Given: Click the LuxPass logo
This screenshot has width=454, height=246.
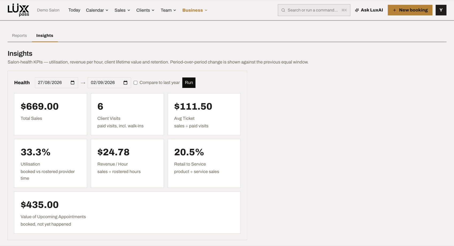Looking at the screenshot, I should (18, 10).
